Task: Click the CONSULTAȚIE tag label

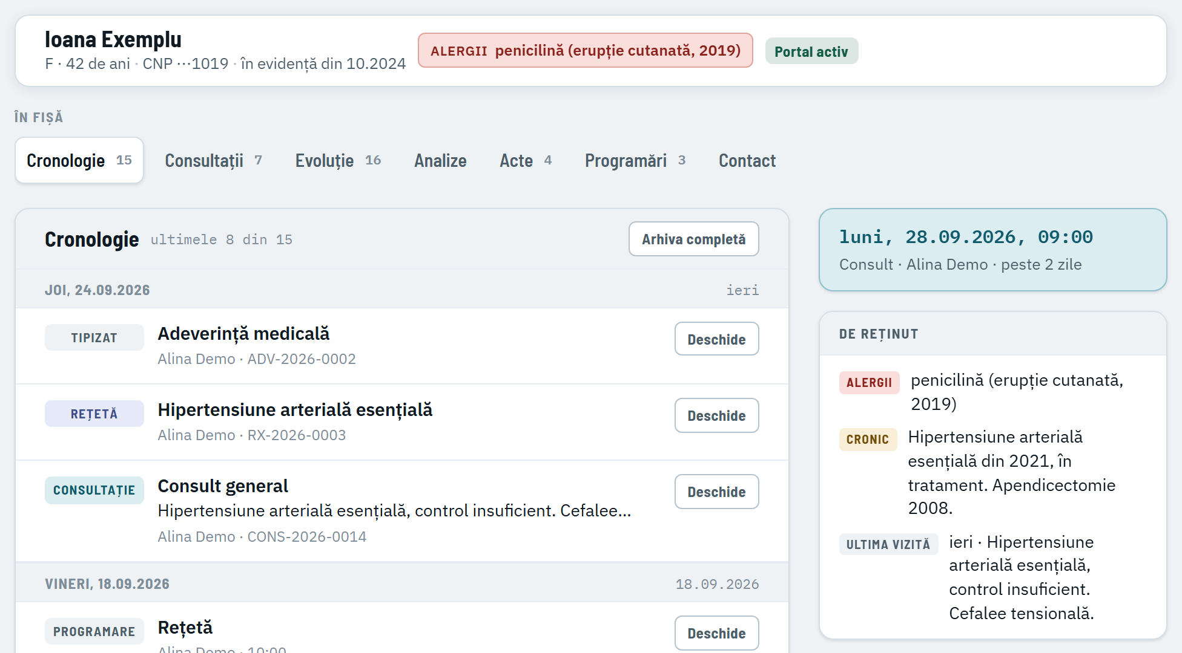Action: tap(94, 490)
